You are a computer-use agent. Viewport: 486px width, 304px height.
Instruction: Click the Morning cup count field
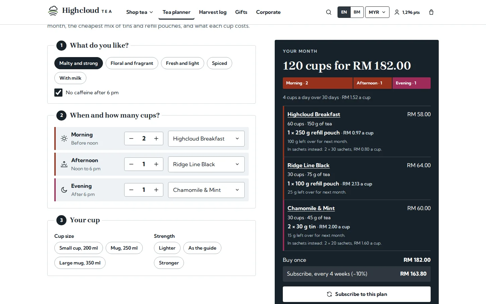coord(144,138)
